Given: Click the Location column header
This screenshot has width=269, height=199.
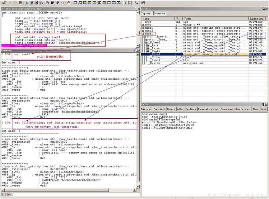Looking at the screenshot, I should 257,19.
